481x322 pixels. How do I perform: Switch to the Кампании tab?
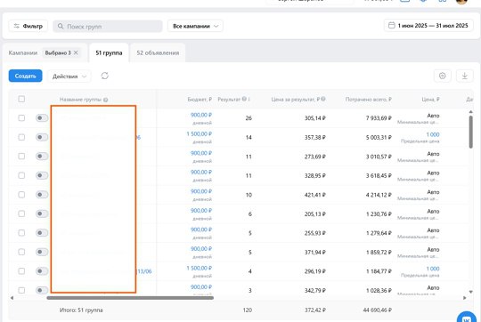click(x=23, y=53)
